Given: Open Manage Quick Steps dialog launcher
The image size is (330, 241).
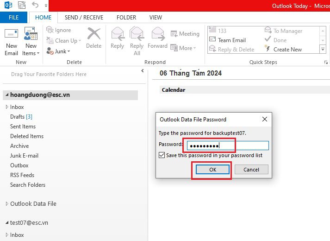Looking at the screenshot, I should click(326, 62).
